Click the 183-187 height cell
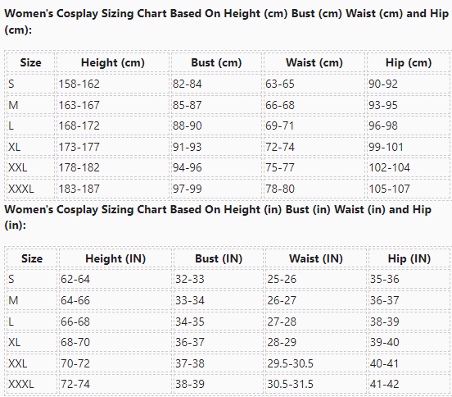Viewport: 452px width, 397px height. [113, 189]
